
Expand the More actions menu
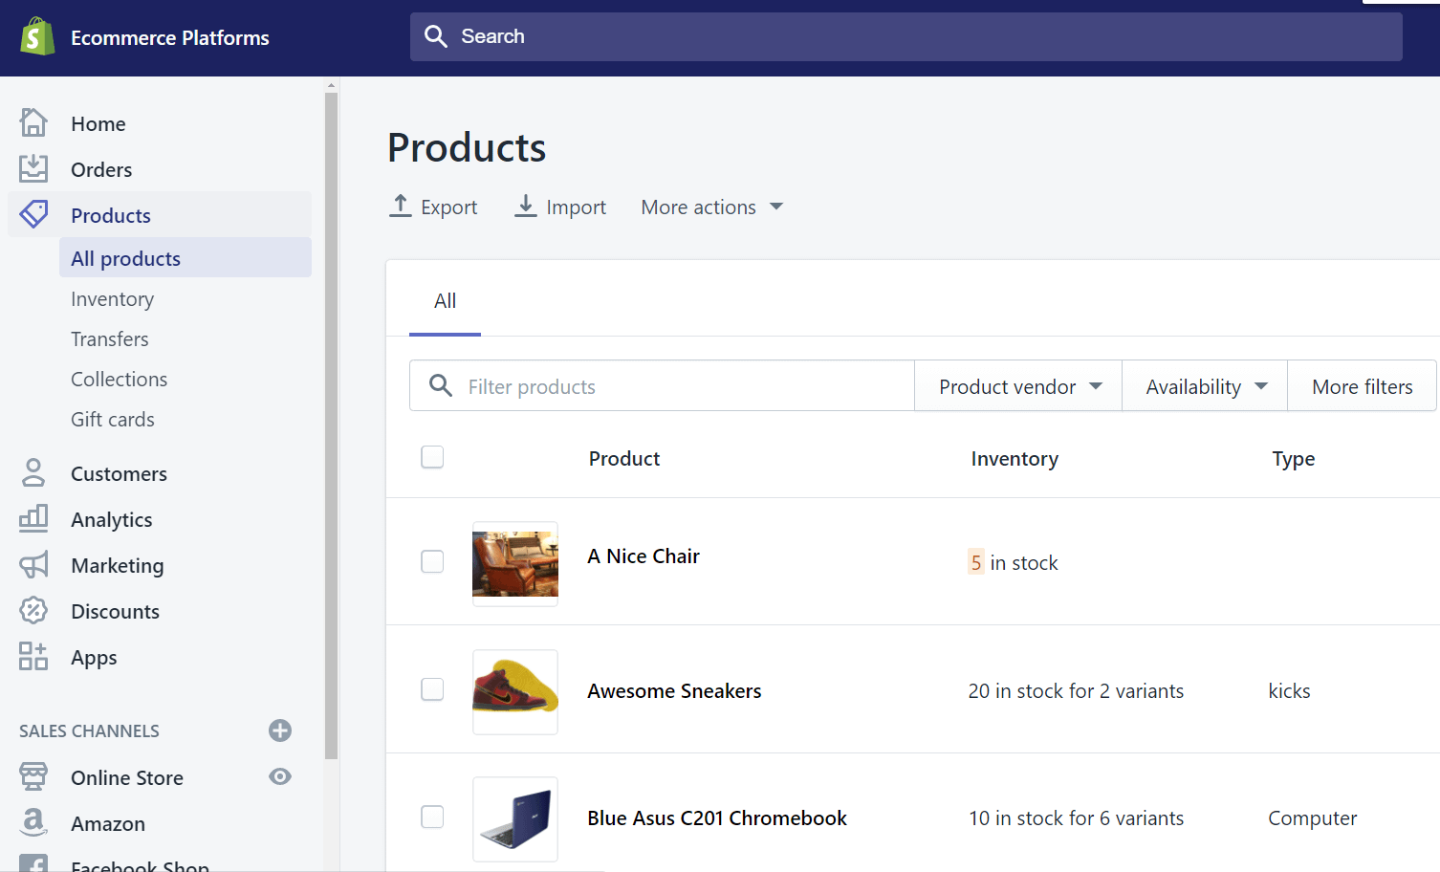711,207
